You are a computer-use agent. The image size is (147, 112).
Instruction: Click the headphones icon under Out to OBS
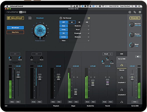point(122,65)
